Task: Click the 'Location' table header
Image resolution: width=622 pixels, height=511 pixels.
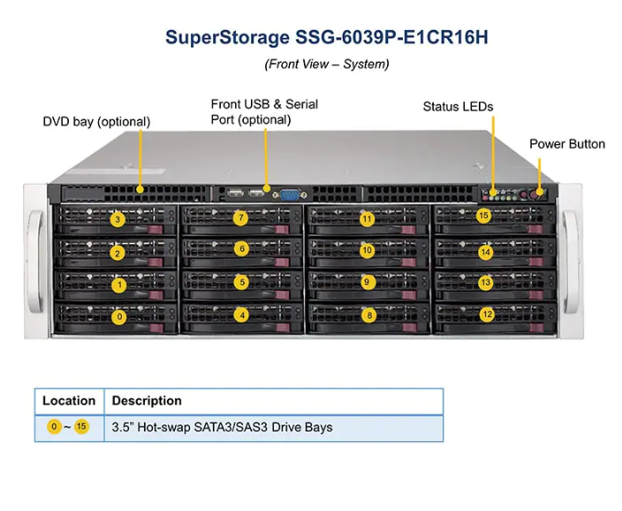Action: (69, 400)
